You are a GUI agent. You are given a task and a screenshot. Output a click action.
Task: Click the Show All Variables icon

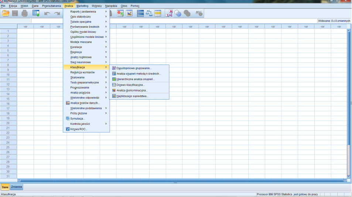pyautogui.click(x=187, y=13)
